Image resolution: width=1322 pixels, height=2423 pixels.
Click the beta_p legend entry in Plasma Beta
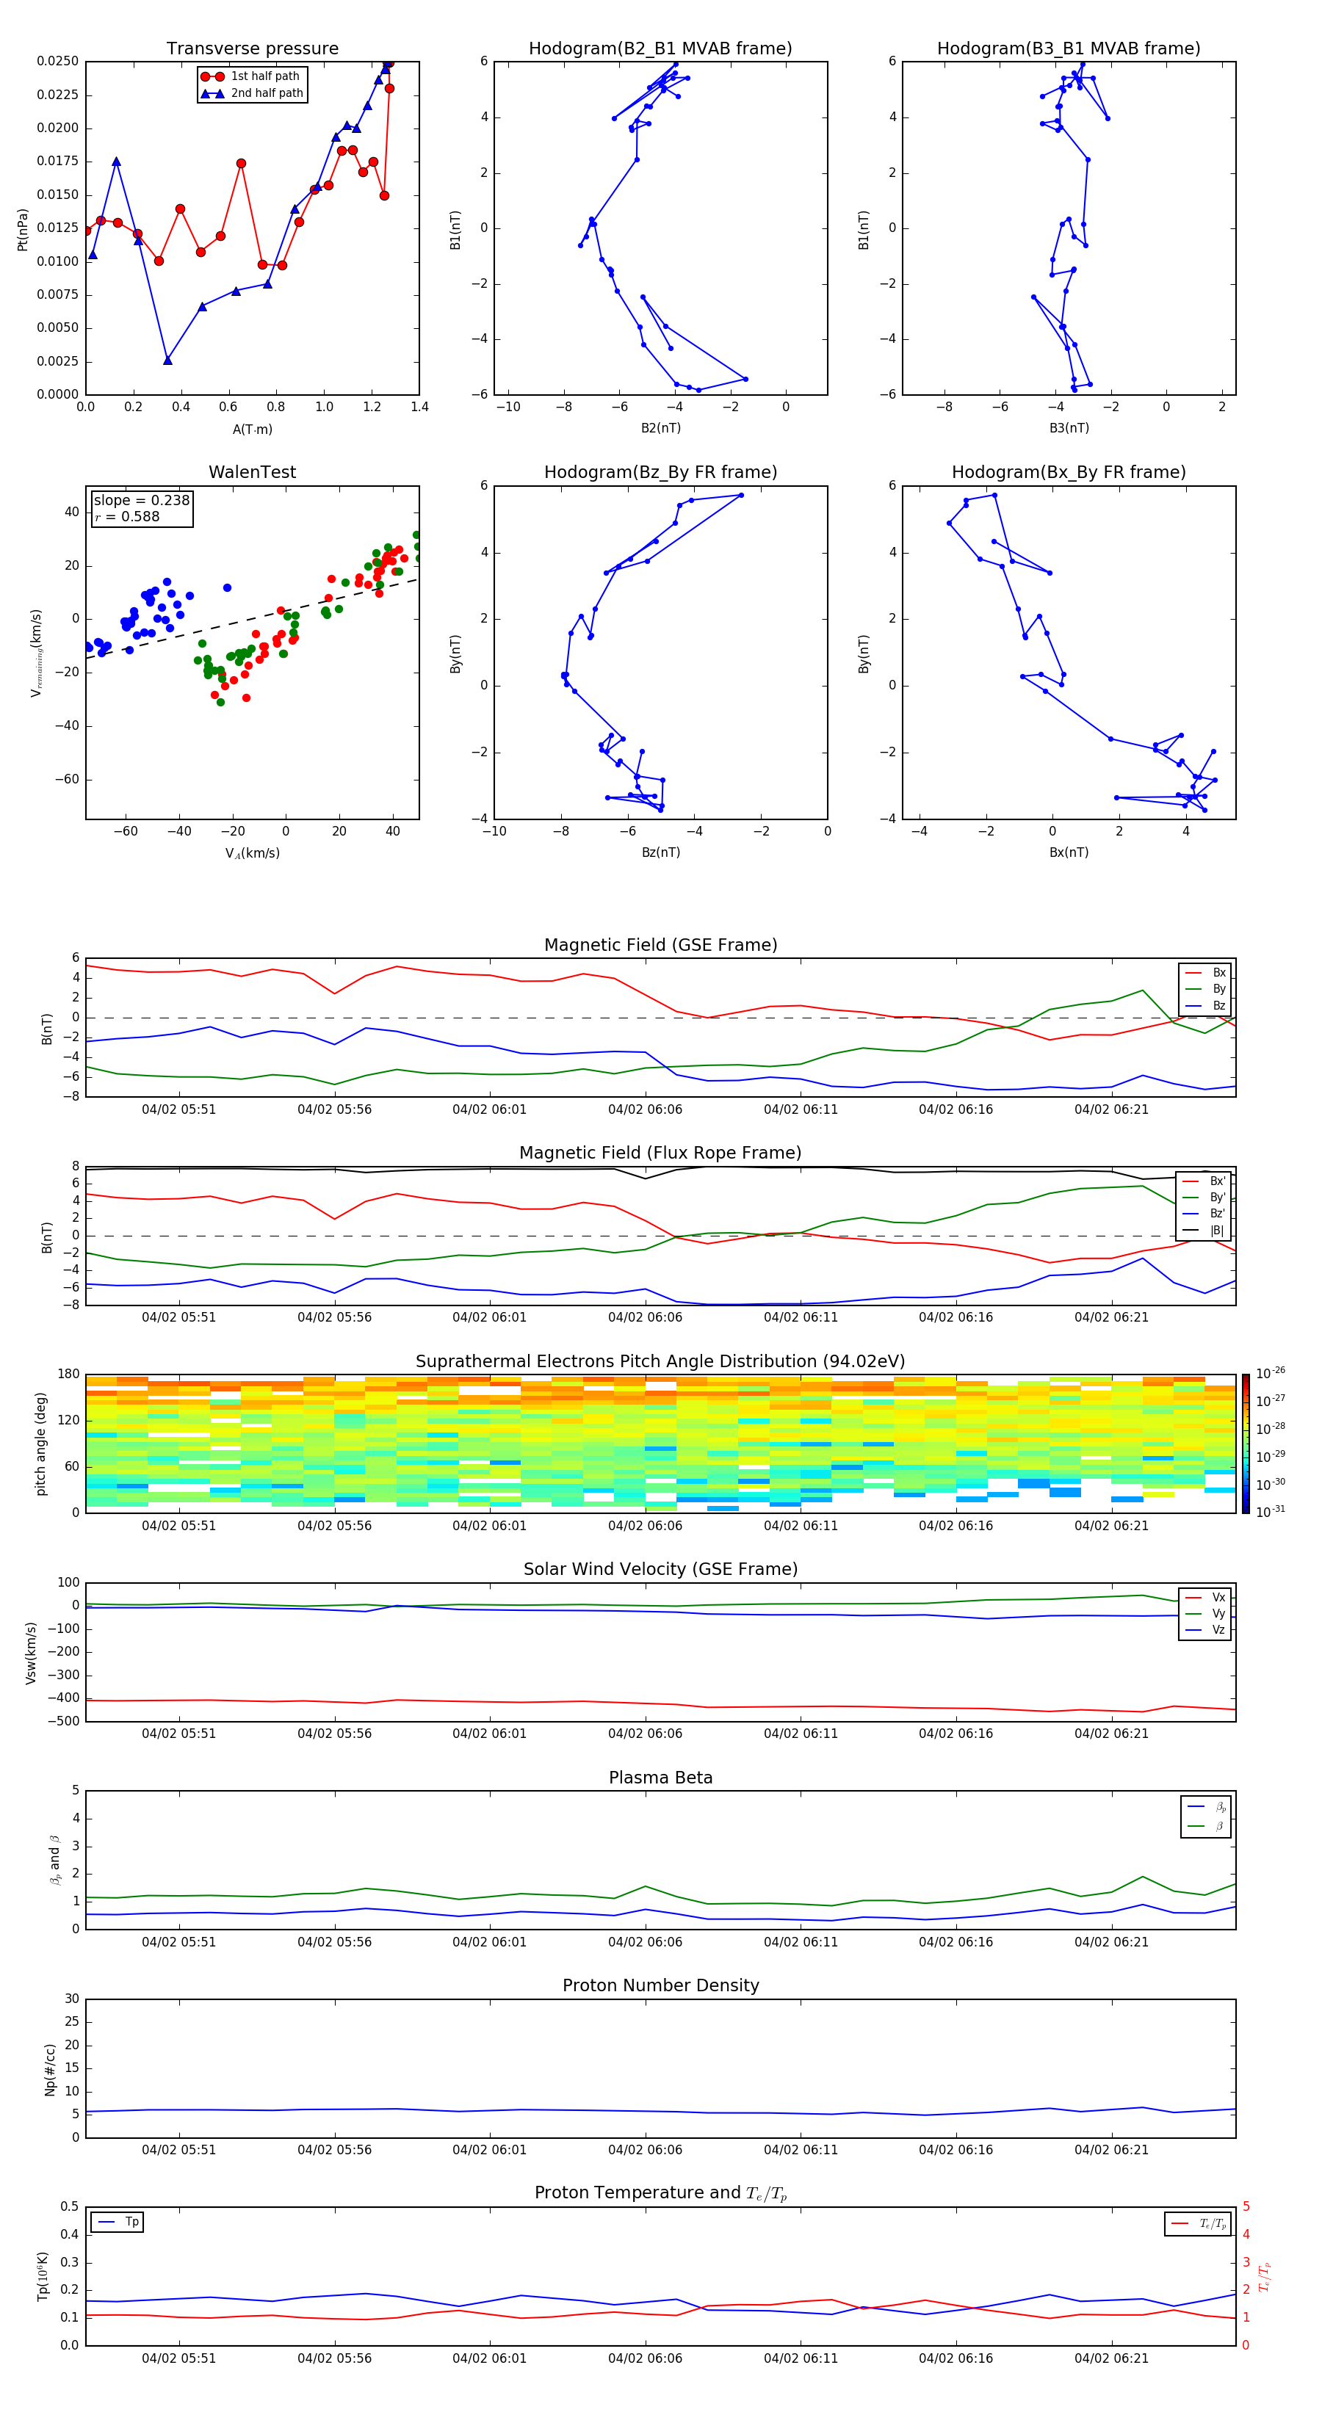[1207, 1807]
